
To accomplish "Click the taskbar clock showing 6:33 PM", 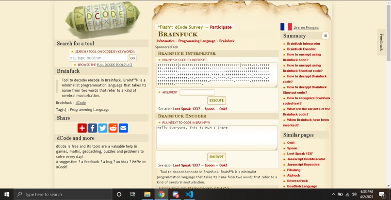I will 367,194.
